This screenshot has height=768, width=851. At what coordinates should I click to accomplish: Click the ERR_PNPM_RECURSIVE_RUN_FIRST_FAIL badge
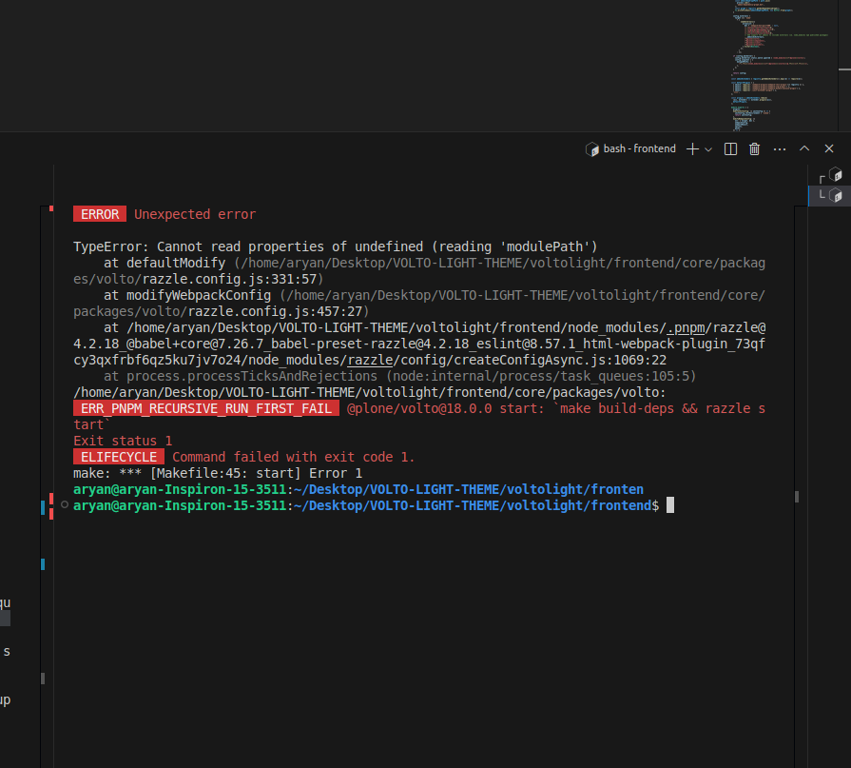206,408
